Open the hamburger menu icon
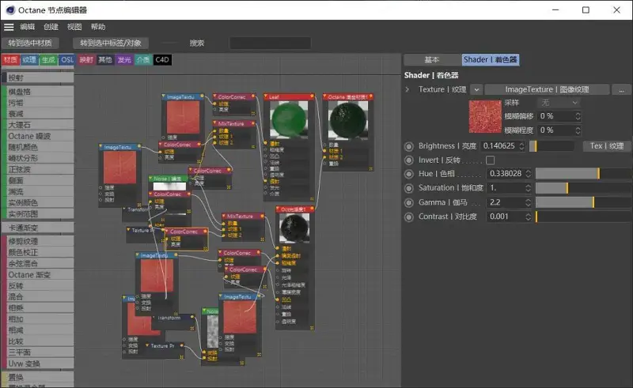Viewport: 633px width, 388px height. tap(9, 27)
